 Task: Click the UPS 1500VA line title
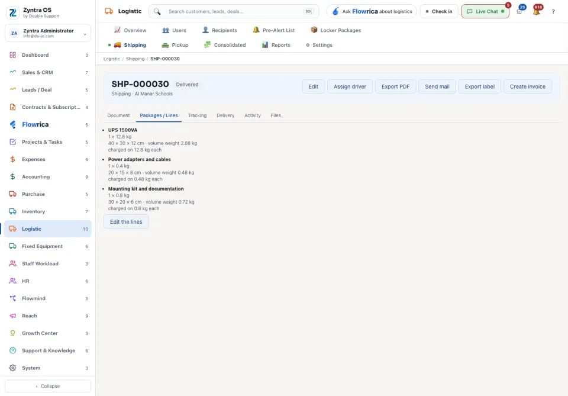122,130
